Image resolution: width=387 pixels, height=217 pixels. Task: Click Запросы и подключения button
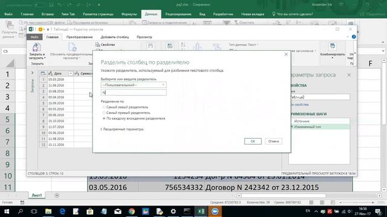pos(164,23)
